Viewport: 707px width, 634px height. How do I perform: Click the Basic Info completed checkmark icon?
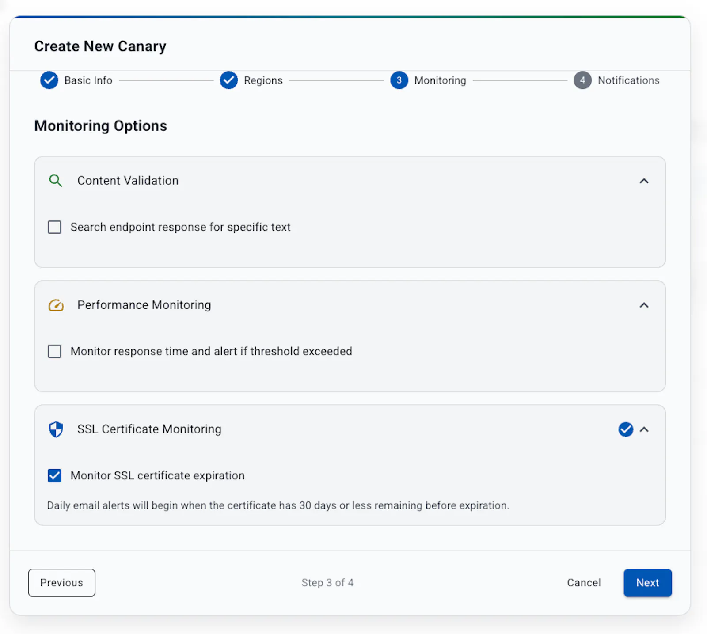tap(49, 80)
